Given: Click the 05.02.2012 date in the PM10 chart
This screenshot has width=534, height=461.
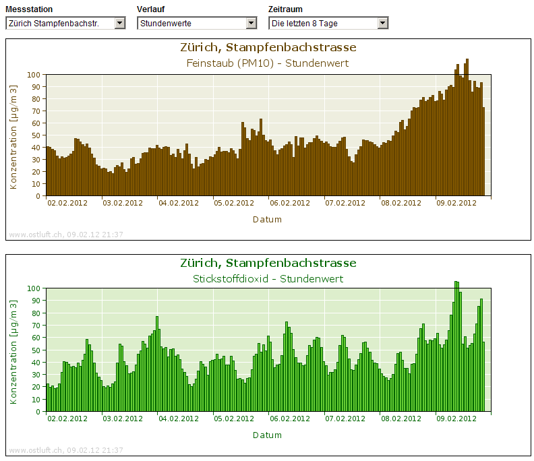Looking at the screenshot, I should [233, 202].
